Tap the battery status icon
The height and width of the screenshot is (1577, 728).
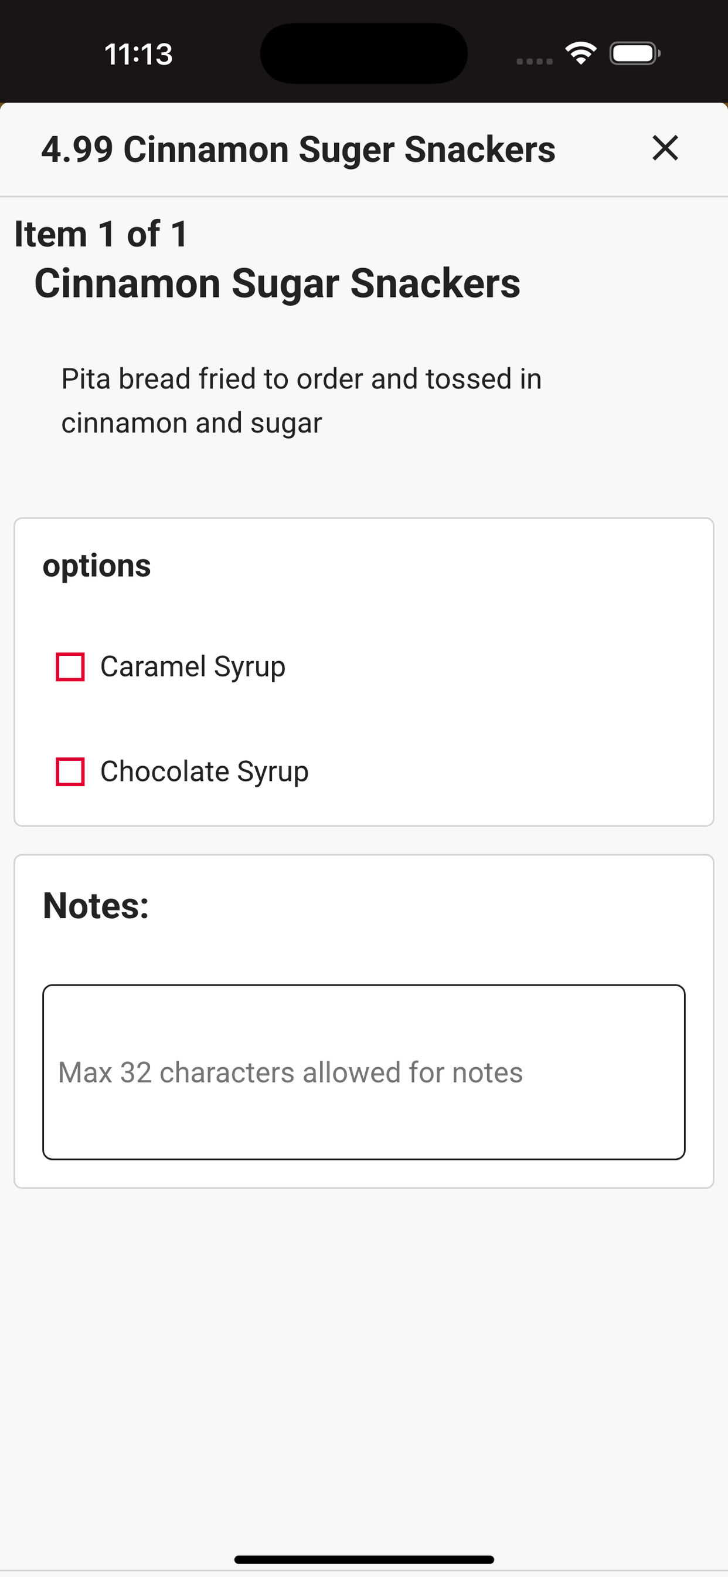[635, 54]
